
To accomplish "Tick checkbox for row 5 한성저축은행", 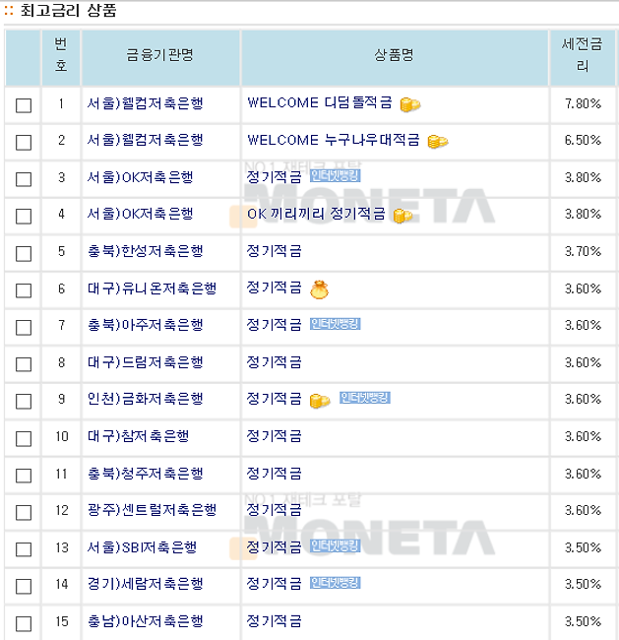I will click(24, 253).
